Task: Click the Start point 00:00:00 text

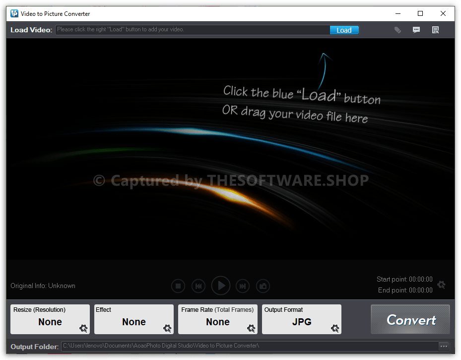Action: click(404, 279)
